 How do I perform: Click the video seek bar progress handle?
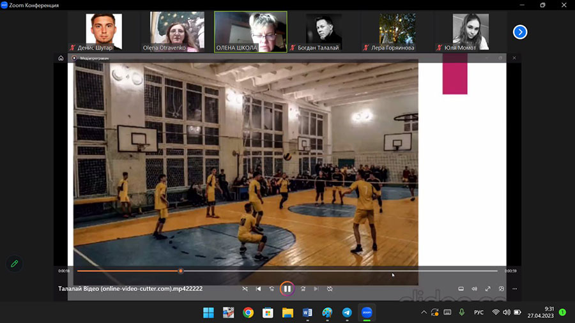[180, 271]
